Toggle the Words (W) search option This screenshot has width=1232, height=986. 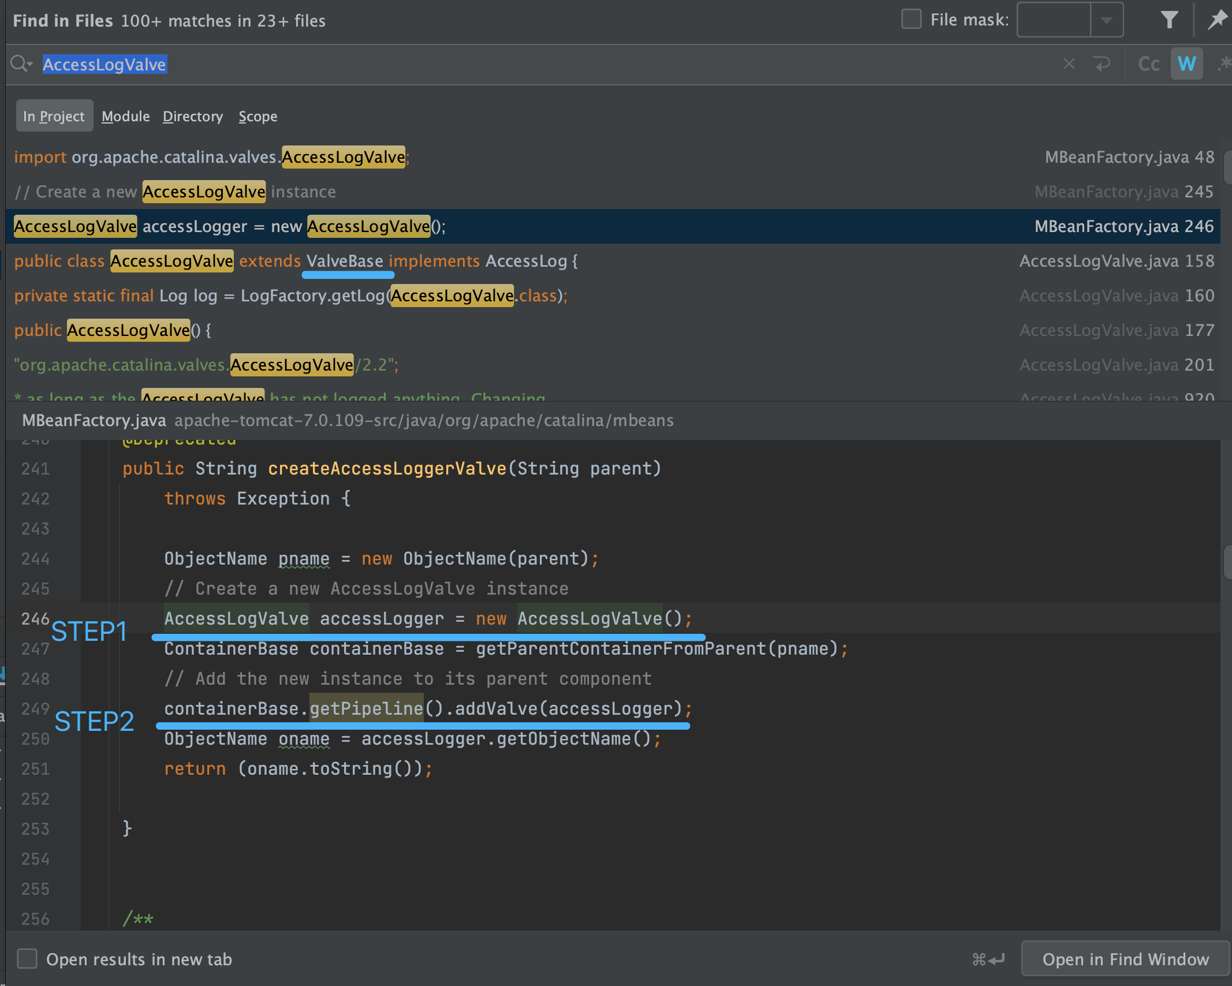point(1187,64)
